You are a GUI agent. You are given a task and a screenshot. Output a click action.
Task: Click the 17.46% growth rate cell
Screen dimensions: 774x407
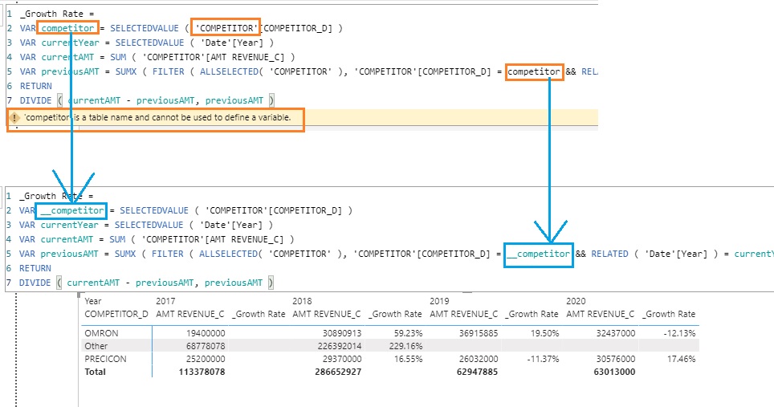(x=681, y=359)
